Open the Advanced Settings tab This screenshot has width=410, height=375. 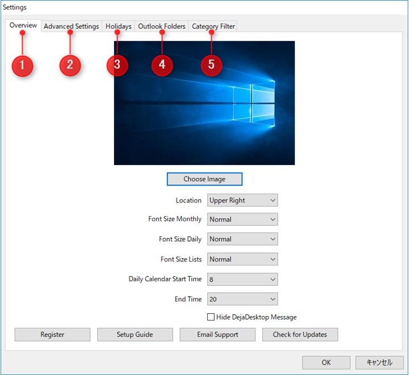71,26
